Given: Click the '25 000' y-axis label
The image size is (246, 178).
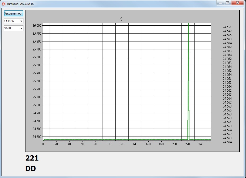Looking at the screenshot, I should 37,105.
